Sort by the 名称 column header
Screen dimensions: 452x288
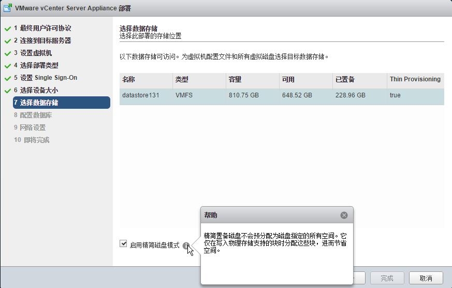(x=146, y=80)
